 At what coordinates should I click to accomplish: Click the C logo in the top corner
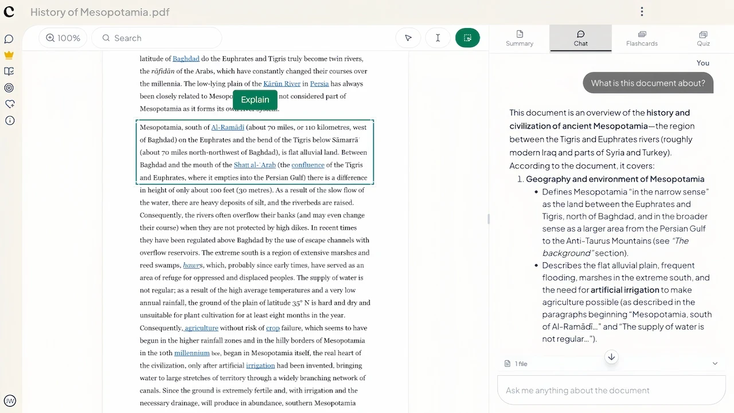click(9, 11)
